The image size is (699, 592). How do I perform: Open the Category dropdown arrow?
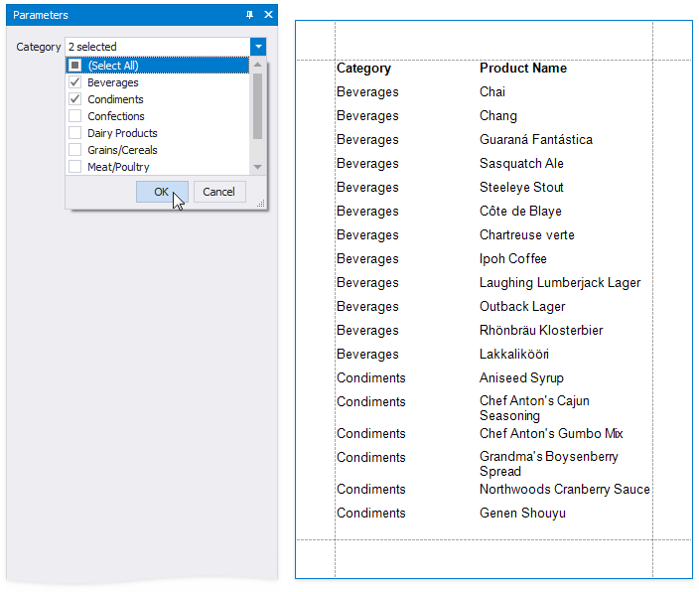258,47
